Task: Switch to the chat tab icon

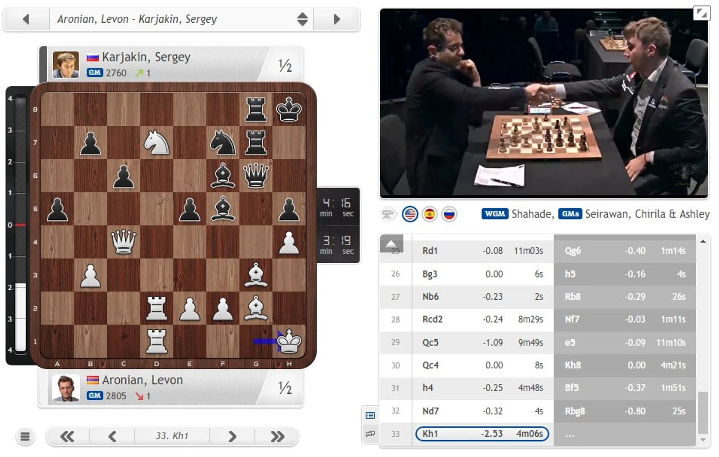Action: [370, 434]
